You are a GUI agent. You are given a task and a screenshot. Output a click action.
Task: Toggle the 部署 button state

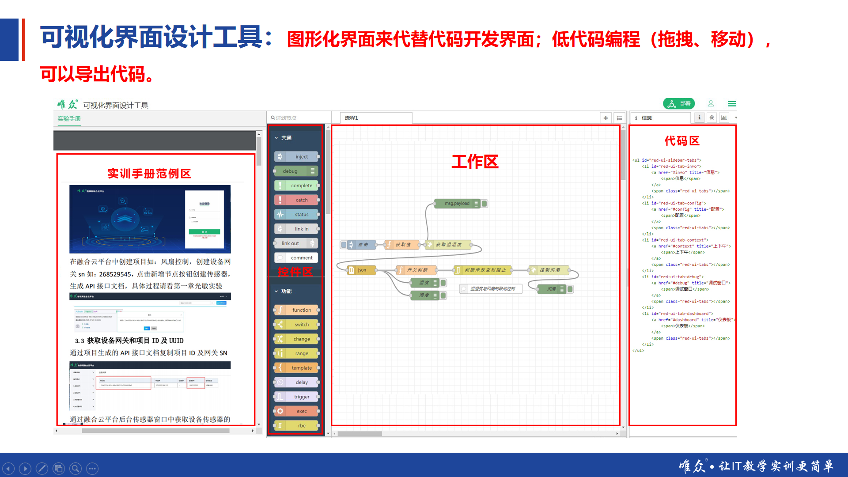(x=678, y=105)
